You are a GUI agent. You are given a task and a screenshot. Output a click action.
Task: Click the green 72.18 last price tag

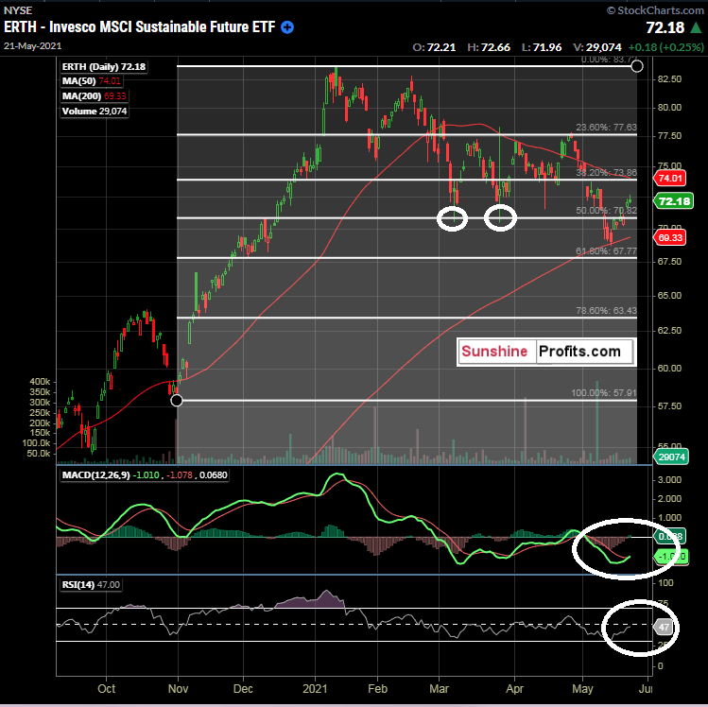(674, 201)
